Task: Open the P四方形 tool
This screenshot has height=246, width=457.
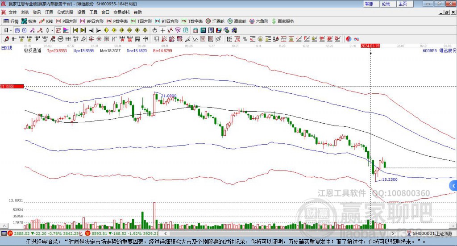Action: coord(66,21)
